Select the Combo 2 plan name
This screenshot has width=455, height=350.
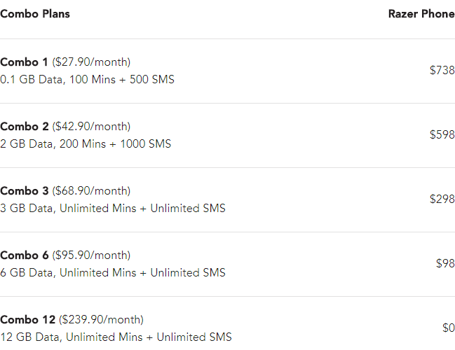(25, 127)
